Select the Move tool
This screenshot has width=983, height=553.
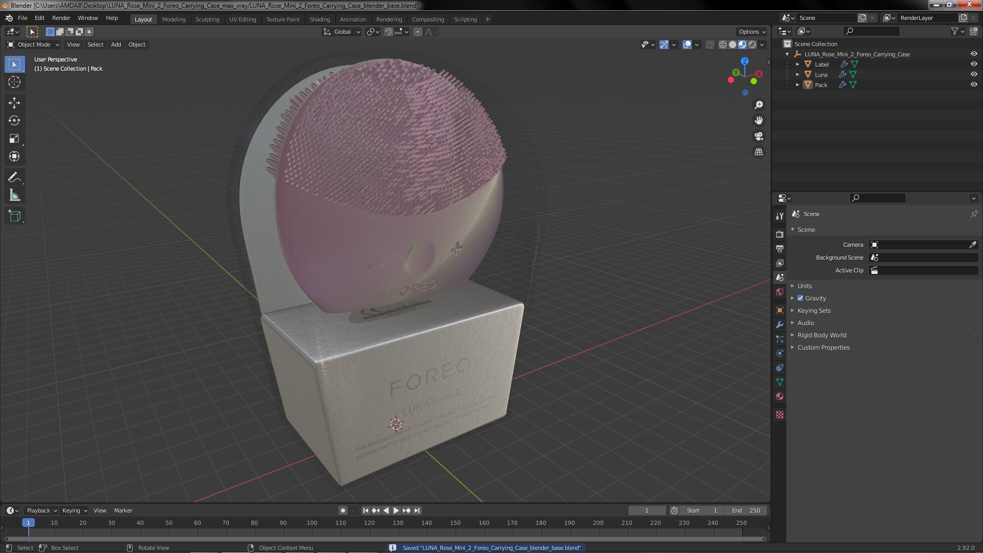click(14, 103)
